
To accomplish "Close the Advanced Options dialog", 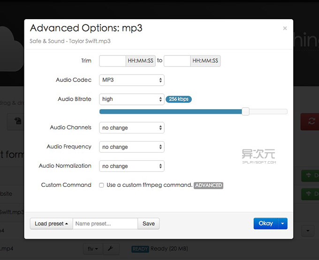I will coord(285,29).
